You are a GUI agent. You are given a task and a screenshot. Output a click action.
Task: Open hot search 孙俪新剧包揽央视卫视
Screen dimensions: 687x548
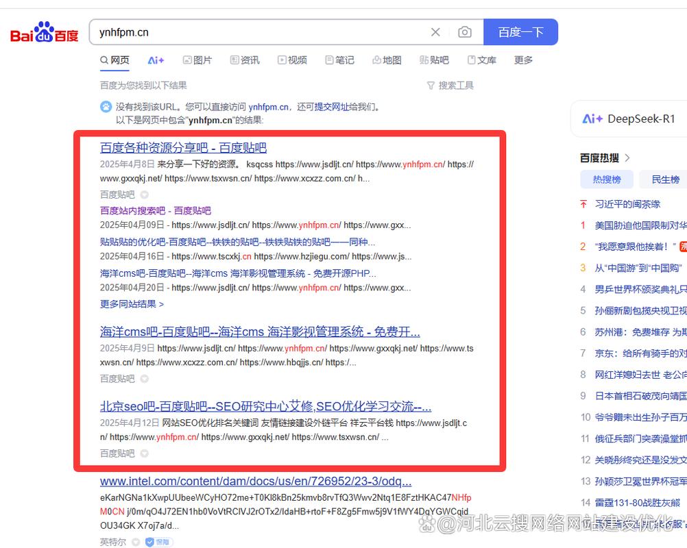640,310
